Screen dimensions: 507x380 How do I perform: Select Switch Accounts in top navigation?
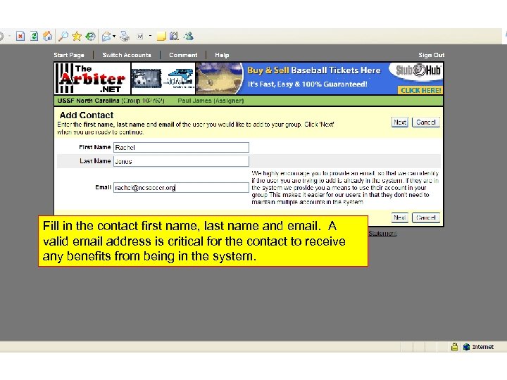pyautogui.click(x=127, y=55)
